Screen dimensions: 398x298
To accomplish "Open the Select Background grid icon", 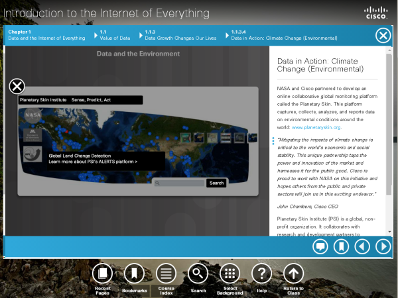I will pos(230,273).
